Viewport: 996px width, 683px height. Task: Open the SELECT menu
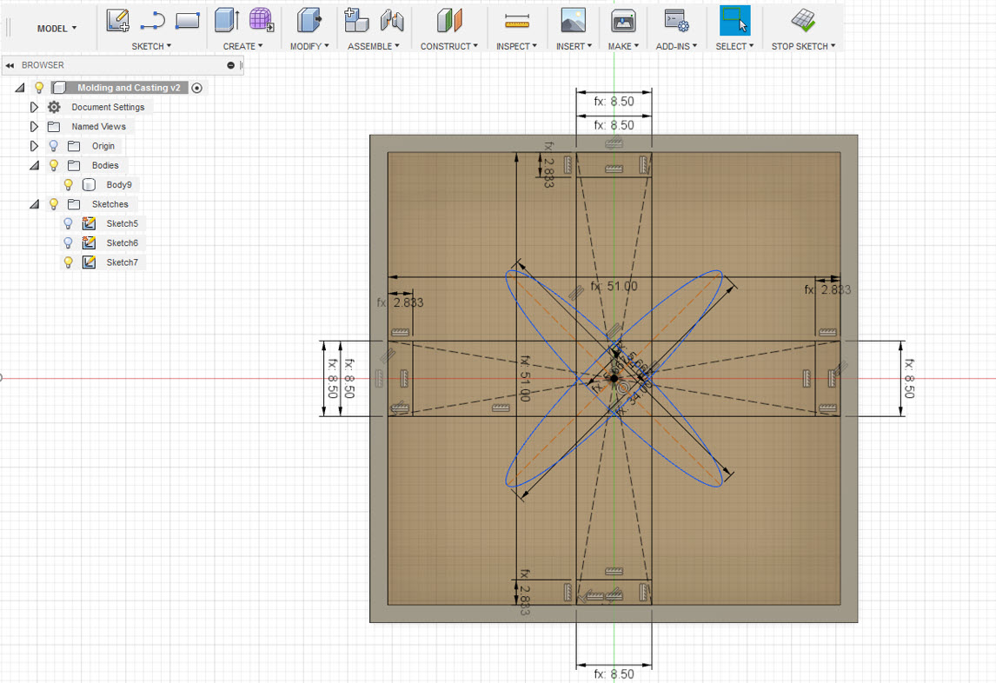734,46
